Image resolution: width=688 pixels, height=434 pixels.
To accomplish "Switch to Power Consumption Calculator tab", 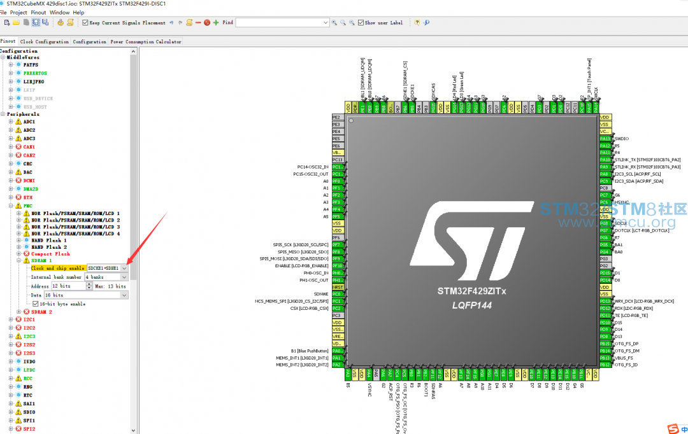I will tap(146, 41).
